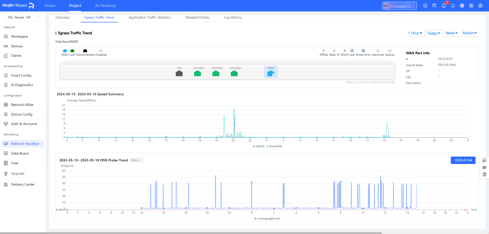
Task: Click the search magnifier icon in header
Action: coord(434,6)
